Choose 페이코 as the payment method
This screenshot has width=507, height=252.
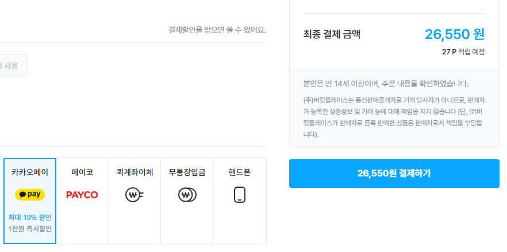tap(82, 172)
